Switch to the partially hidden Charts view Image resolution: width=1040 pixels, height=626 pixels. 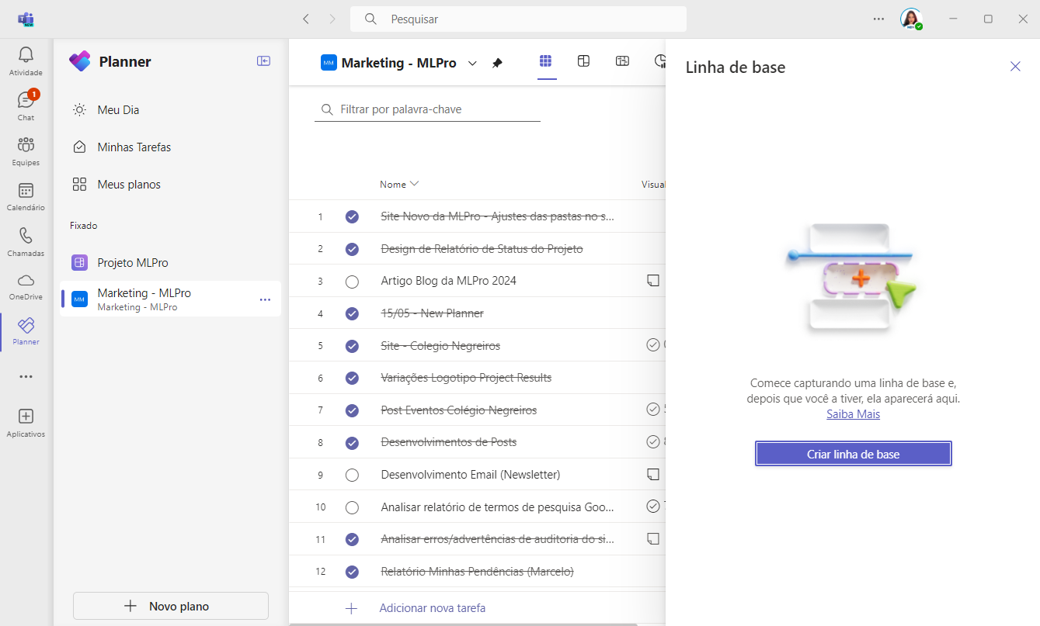pos(659,61)
